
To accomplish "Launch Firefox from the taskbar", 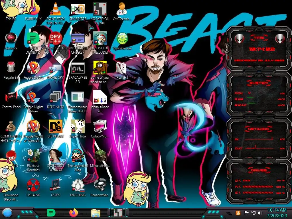I will point(74,213).
